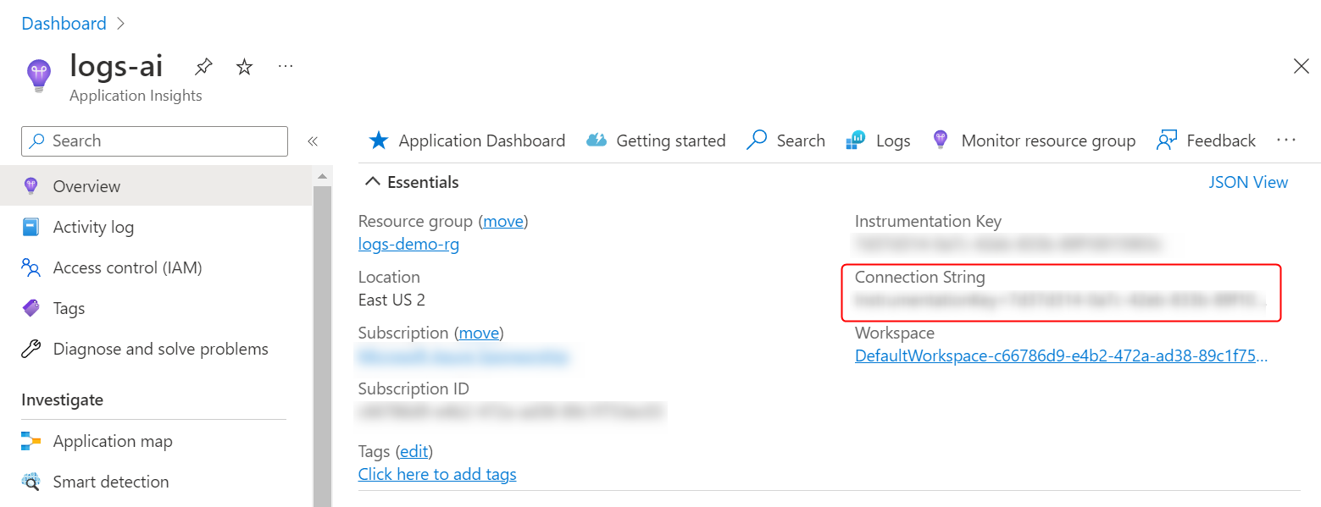This screenshot has width=1321, height=507.
Task: Open Monitor resource group
Action: (x=1034, y=141)
